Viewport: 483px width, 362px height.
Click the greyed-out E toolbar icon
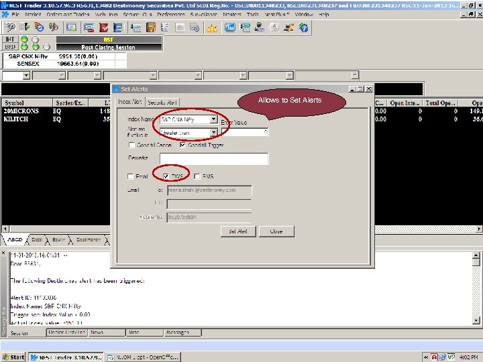click(180, 27)
